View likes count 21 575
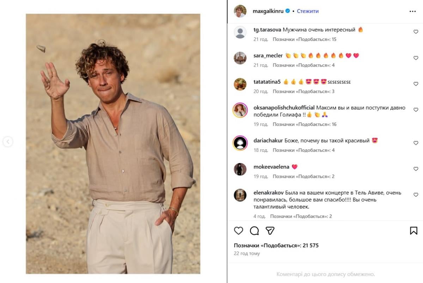The image size is (423, 283). [276, 246]
